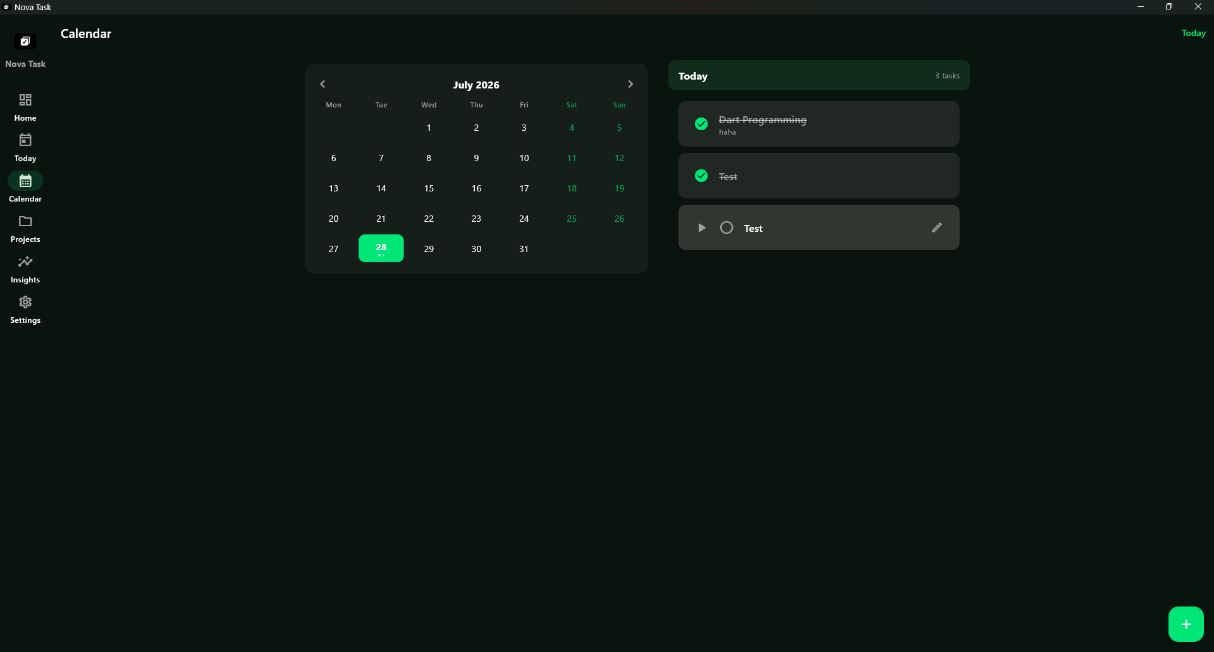Image resolution: width=1214 pixels, height=652 pixels.
Task: Mark the open Test task as complete
Action: tap(727, 227)
